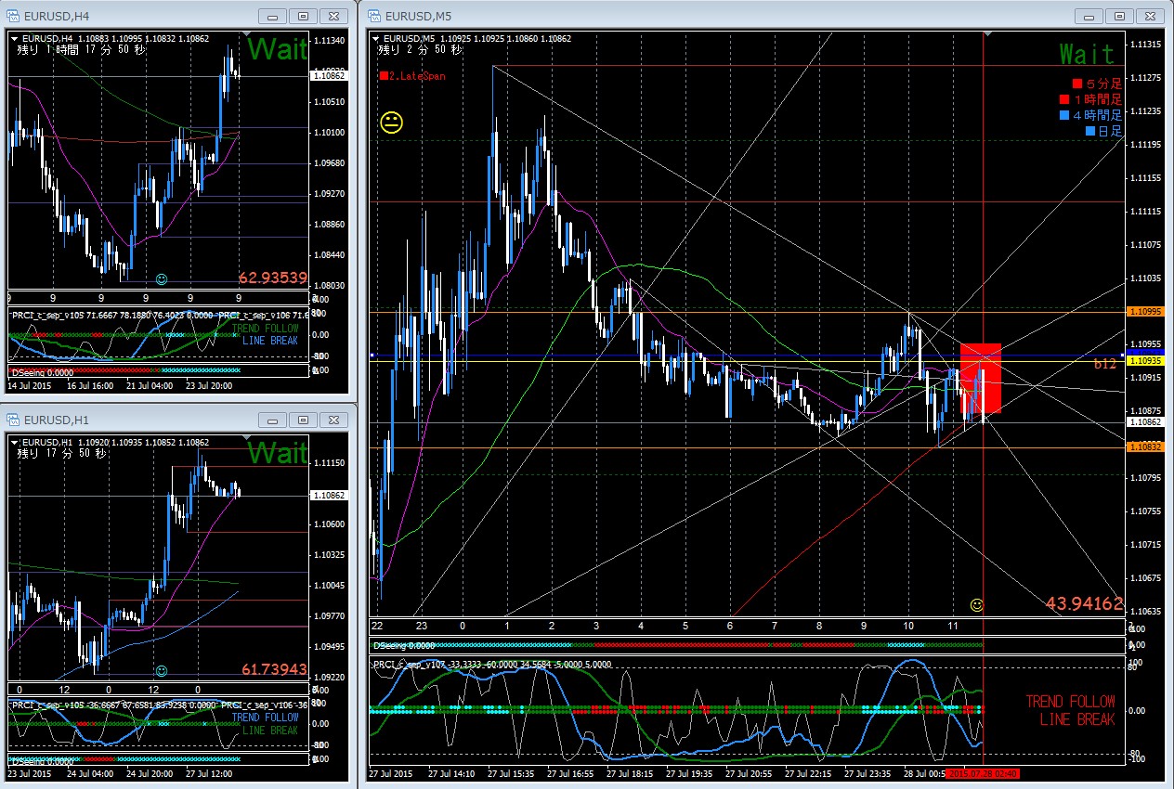Click the DSeeing 0.0000 label in M5 window
The height and width of the screenshot is (789, 1174).
403,645
